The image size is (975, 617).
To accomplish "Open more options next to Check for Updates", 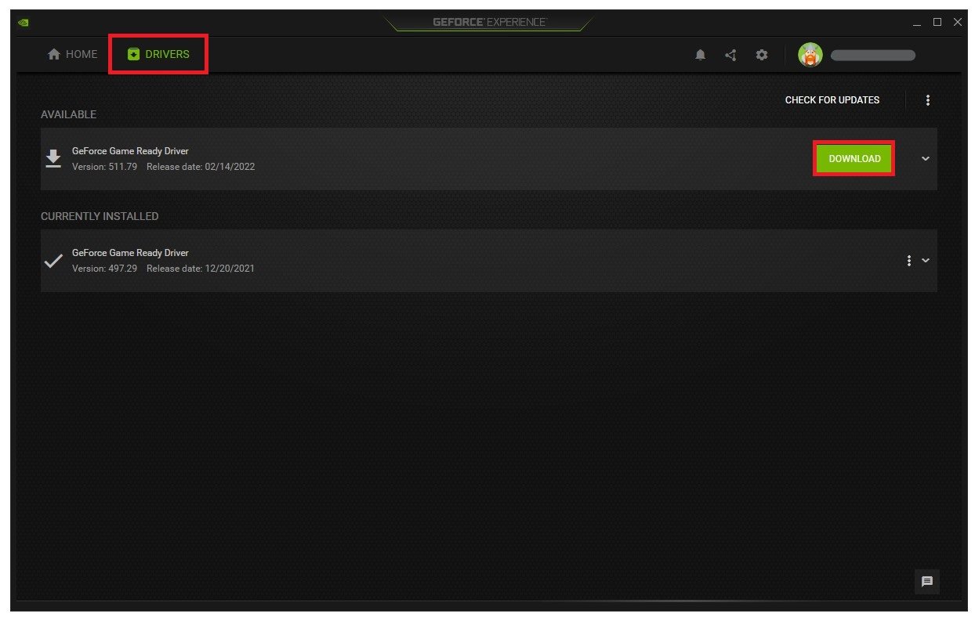I will tap(927, 100).
